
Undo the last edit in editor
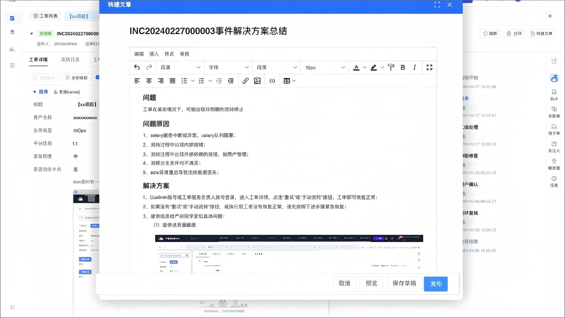click(x=137, y=67)
